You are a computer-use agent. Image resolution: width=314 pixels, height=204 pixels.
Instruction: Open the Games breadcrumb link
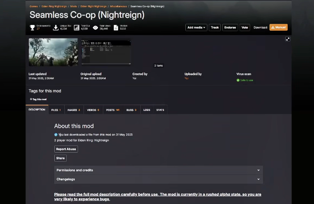34,6
